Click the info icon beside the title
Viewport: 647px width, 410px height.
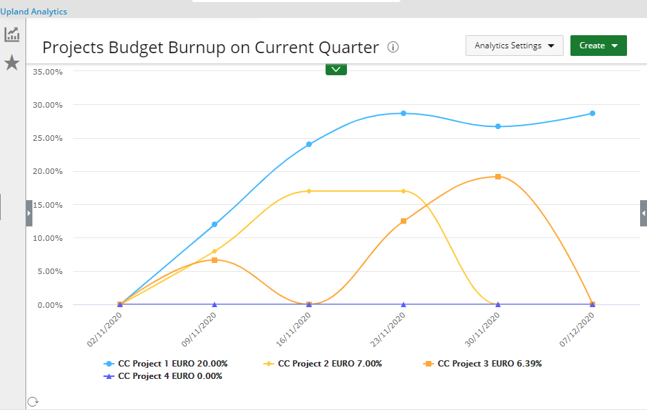point(393,47)
